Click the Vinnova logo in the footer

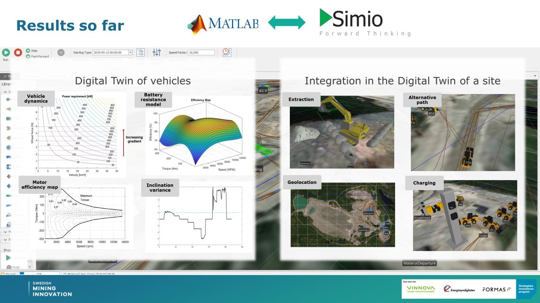coord(421,289)
